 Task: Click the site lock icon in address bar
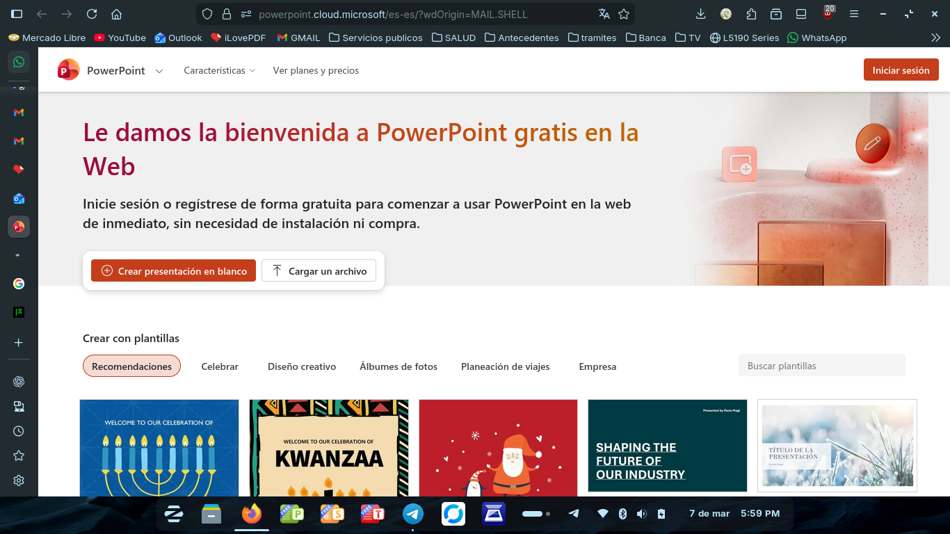[x=226, y=14]
